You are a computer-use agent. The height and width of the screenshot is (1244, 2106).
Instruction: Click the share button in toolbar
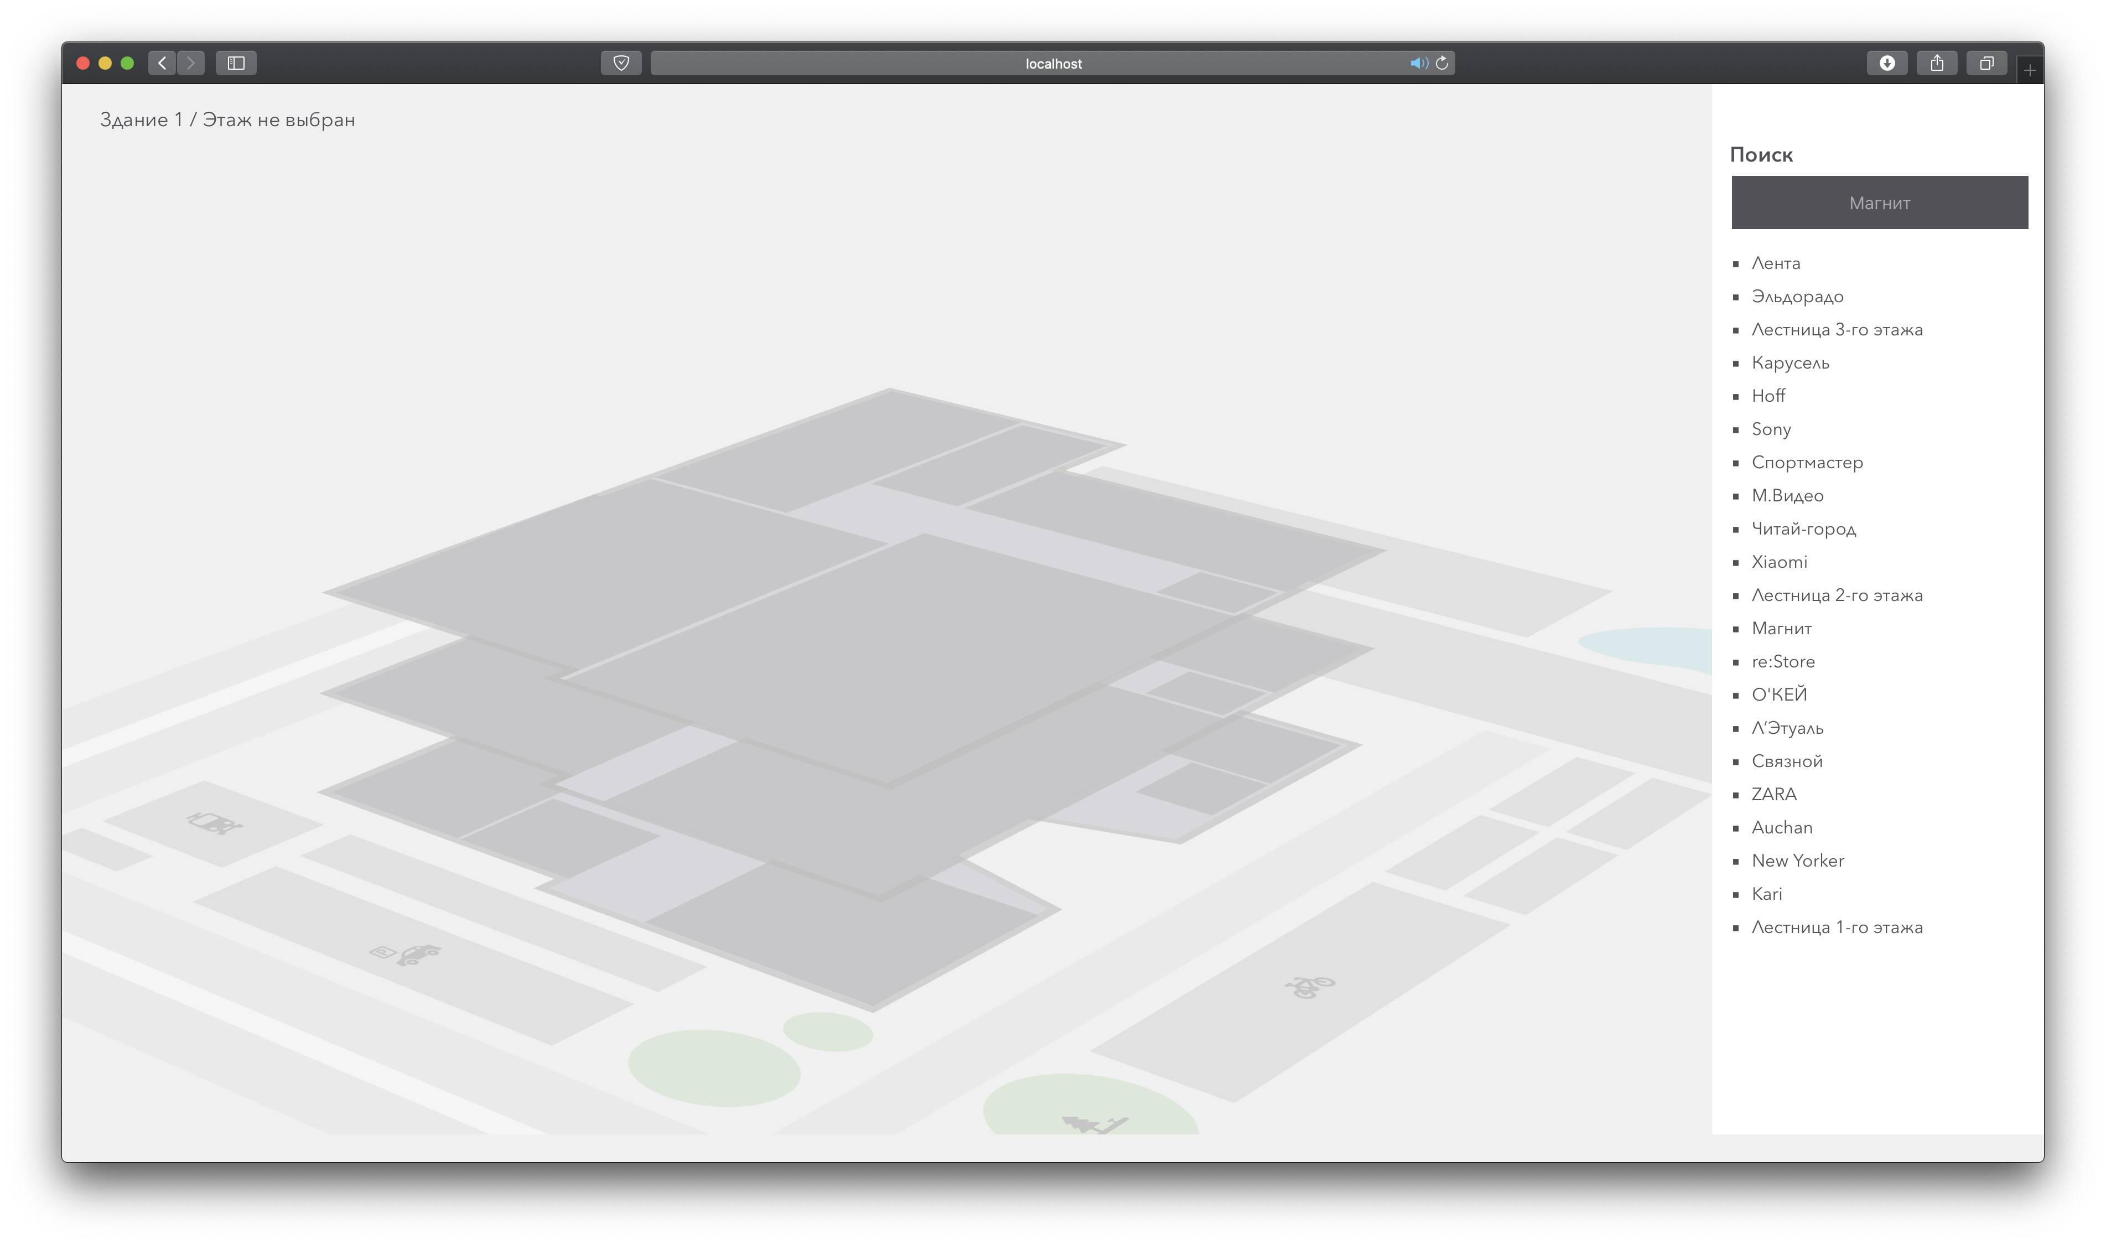(x=1937, y=63)
